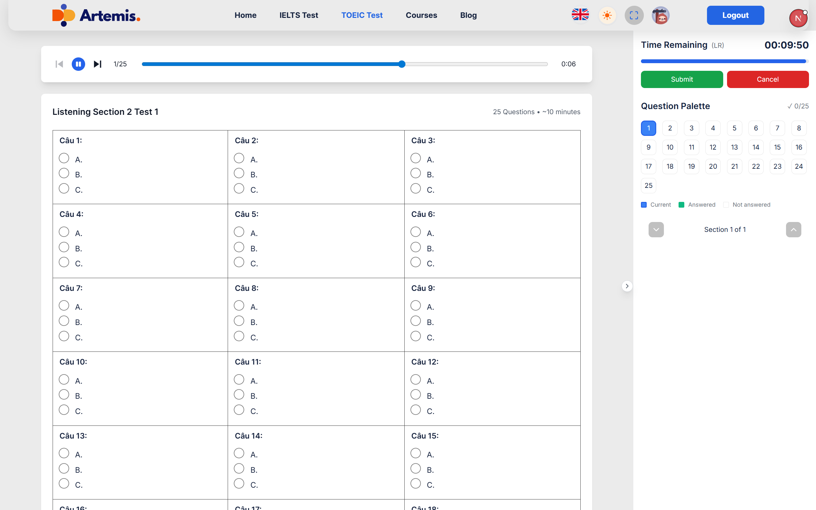The image size is (816, 510).
Task: Enter fullscreen mode icon
Action: point(634,15)
